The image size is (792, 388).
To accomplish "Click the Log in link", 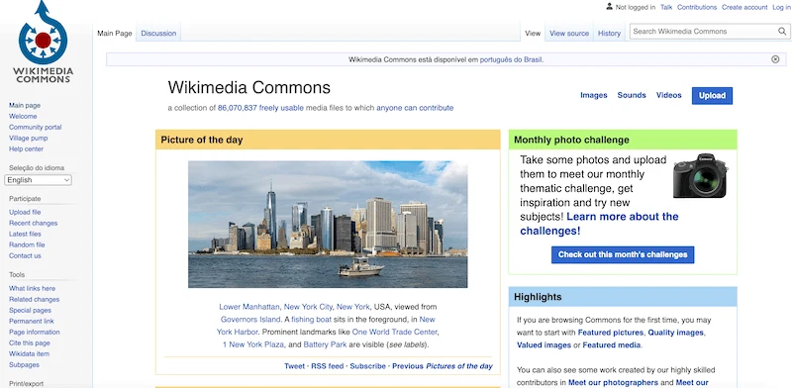I will (781, 7).
